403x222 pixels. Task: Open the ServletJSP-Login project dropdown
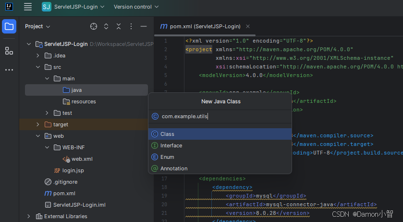79,7
